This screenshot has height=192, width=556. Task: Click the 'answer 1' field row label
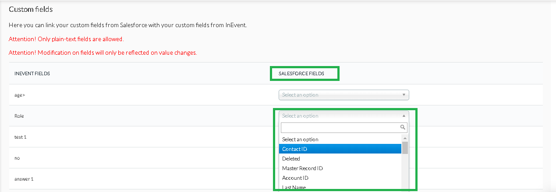(24, 179)
